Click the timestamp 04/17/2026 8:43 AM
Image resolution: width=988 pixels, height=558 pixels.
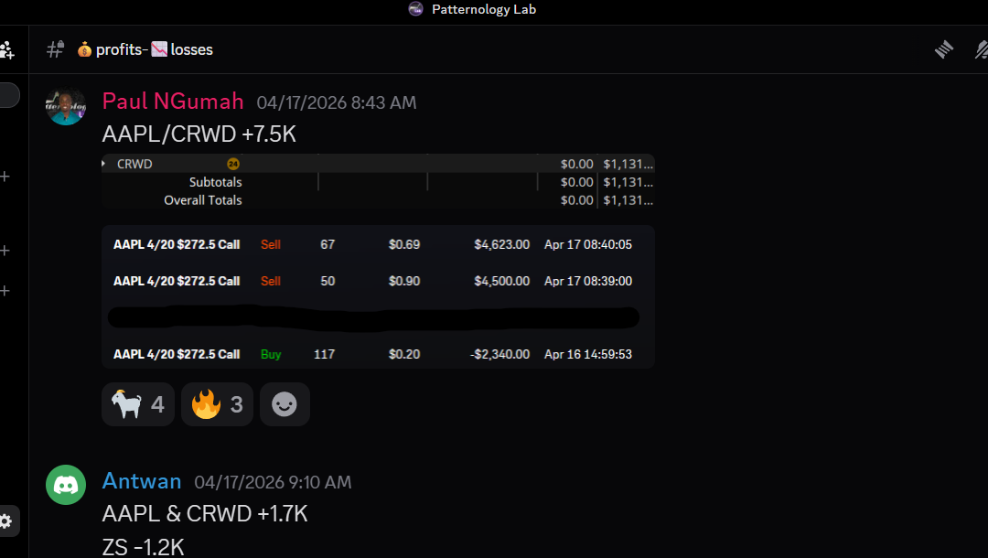pyautogui.click(x=337, y=102)
